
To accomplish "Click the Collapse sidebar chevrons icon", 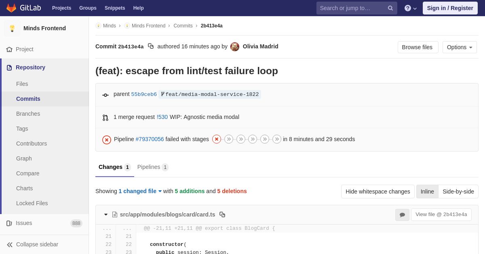I will (10, 245).
